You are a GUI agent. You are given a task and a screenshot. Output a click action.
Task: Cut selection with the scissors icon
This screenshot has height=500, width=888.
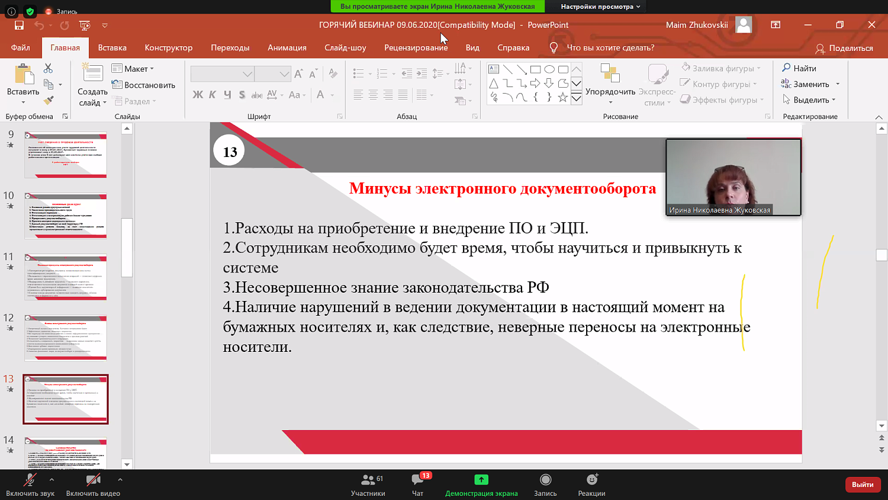point(48,68)
